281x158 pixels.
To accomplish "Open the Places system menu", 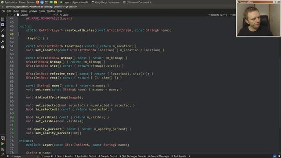I will tap(22, 2).
